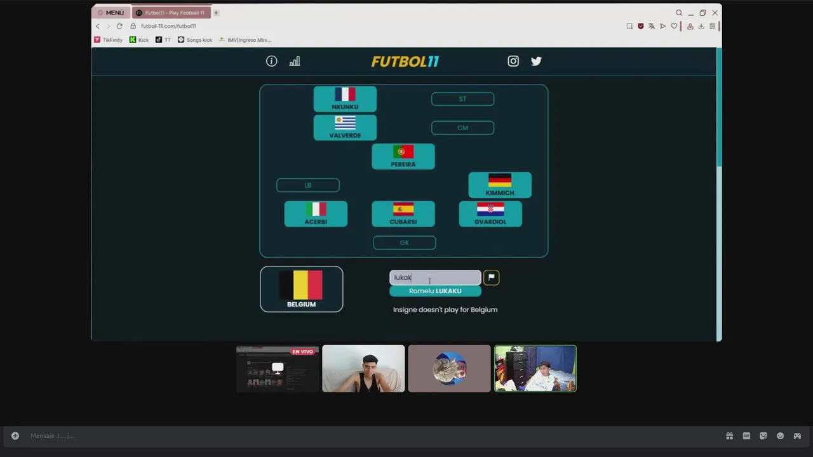Viewport: 813px width, 457px height.
Task: Open the TikFinity bookmark
Action: pyautogui.click(x=108, y=40)
